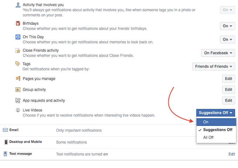Click the Birthdays gift icon
238x168 pixels.
[18, 23]
